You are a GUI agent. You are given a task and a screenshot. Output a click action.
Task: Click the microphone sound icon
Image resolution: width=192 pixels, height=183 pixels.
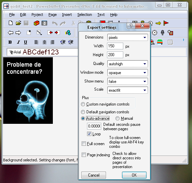163,33
